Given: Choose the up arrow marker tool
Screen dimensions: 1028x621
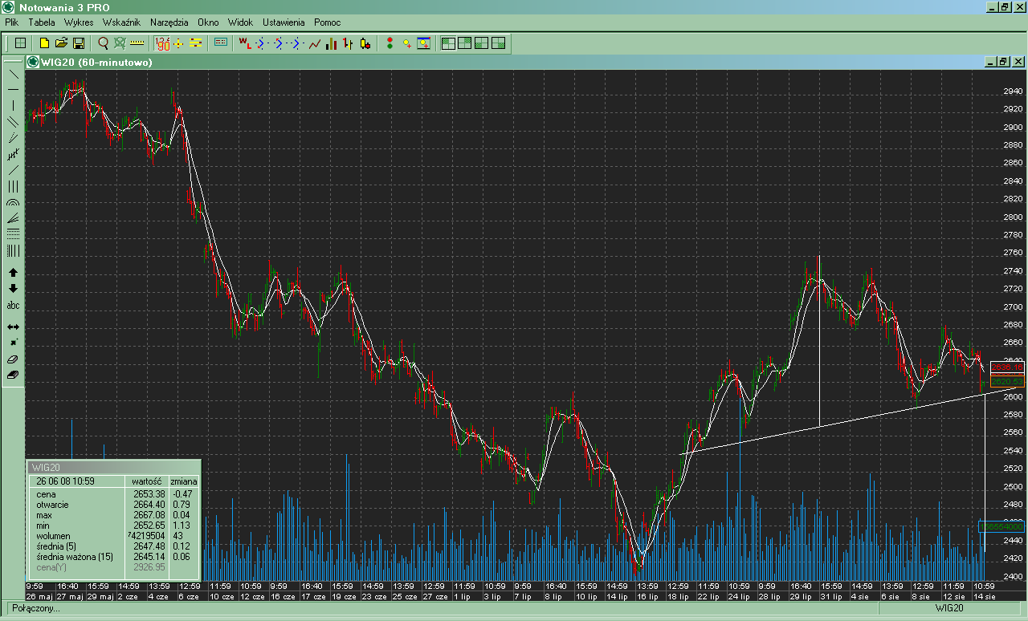Looking at the screenshot, I should click(14, 273).
